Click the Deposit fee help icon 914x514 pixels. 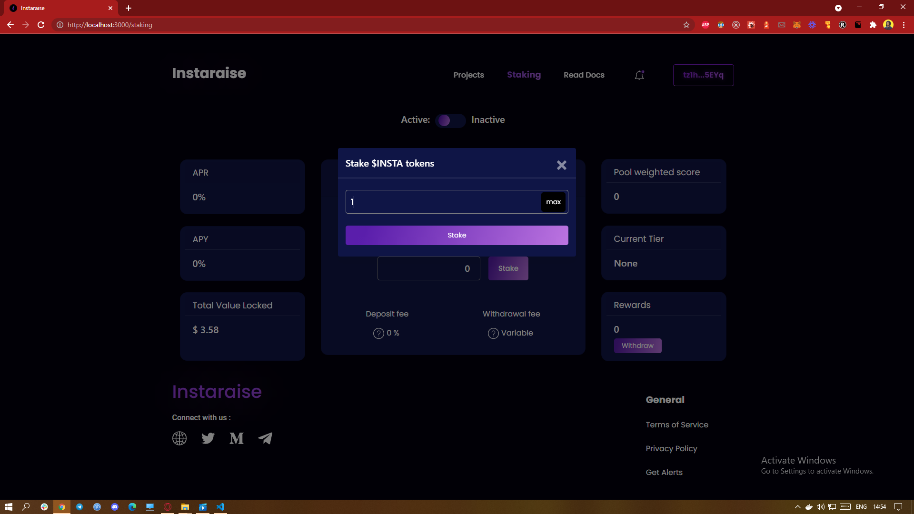(x=378, y=333)
